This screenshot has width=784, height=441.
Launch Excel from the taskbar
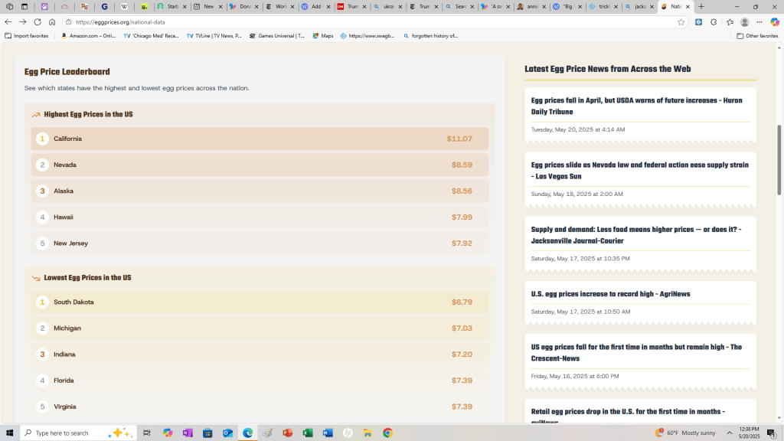[x=308, y=433]
